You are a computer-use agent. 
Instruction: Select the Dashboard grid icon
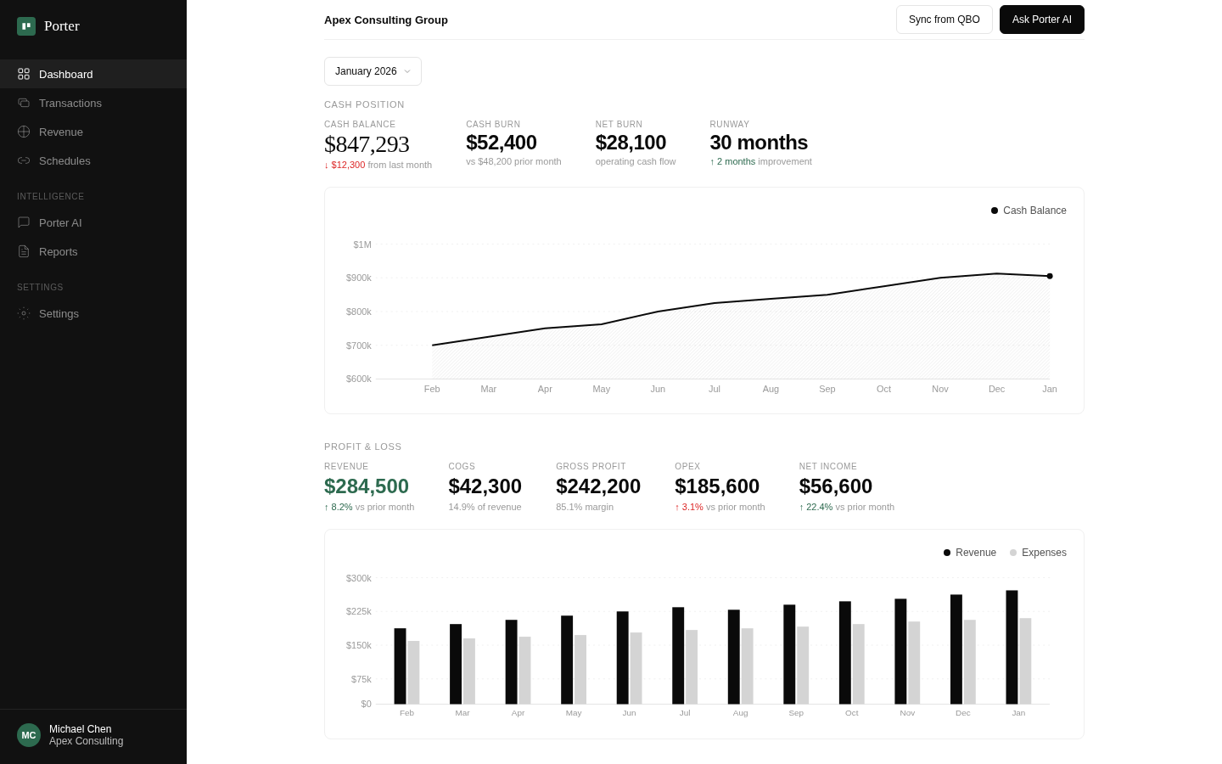pos(24,74)
